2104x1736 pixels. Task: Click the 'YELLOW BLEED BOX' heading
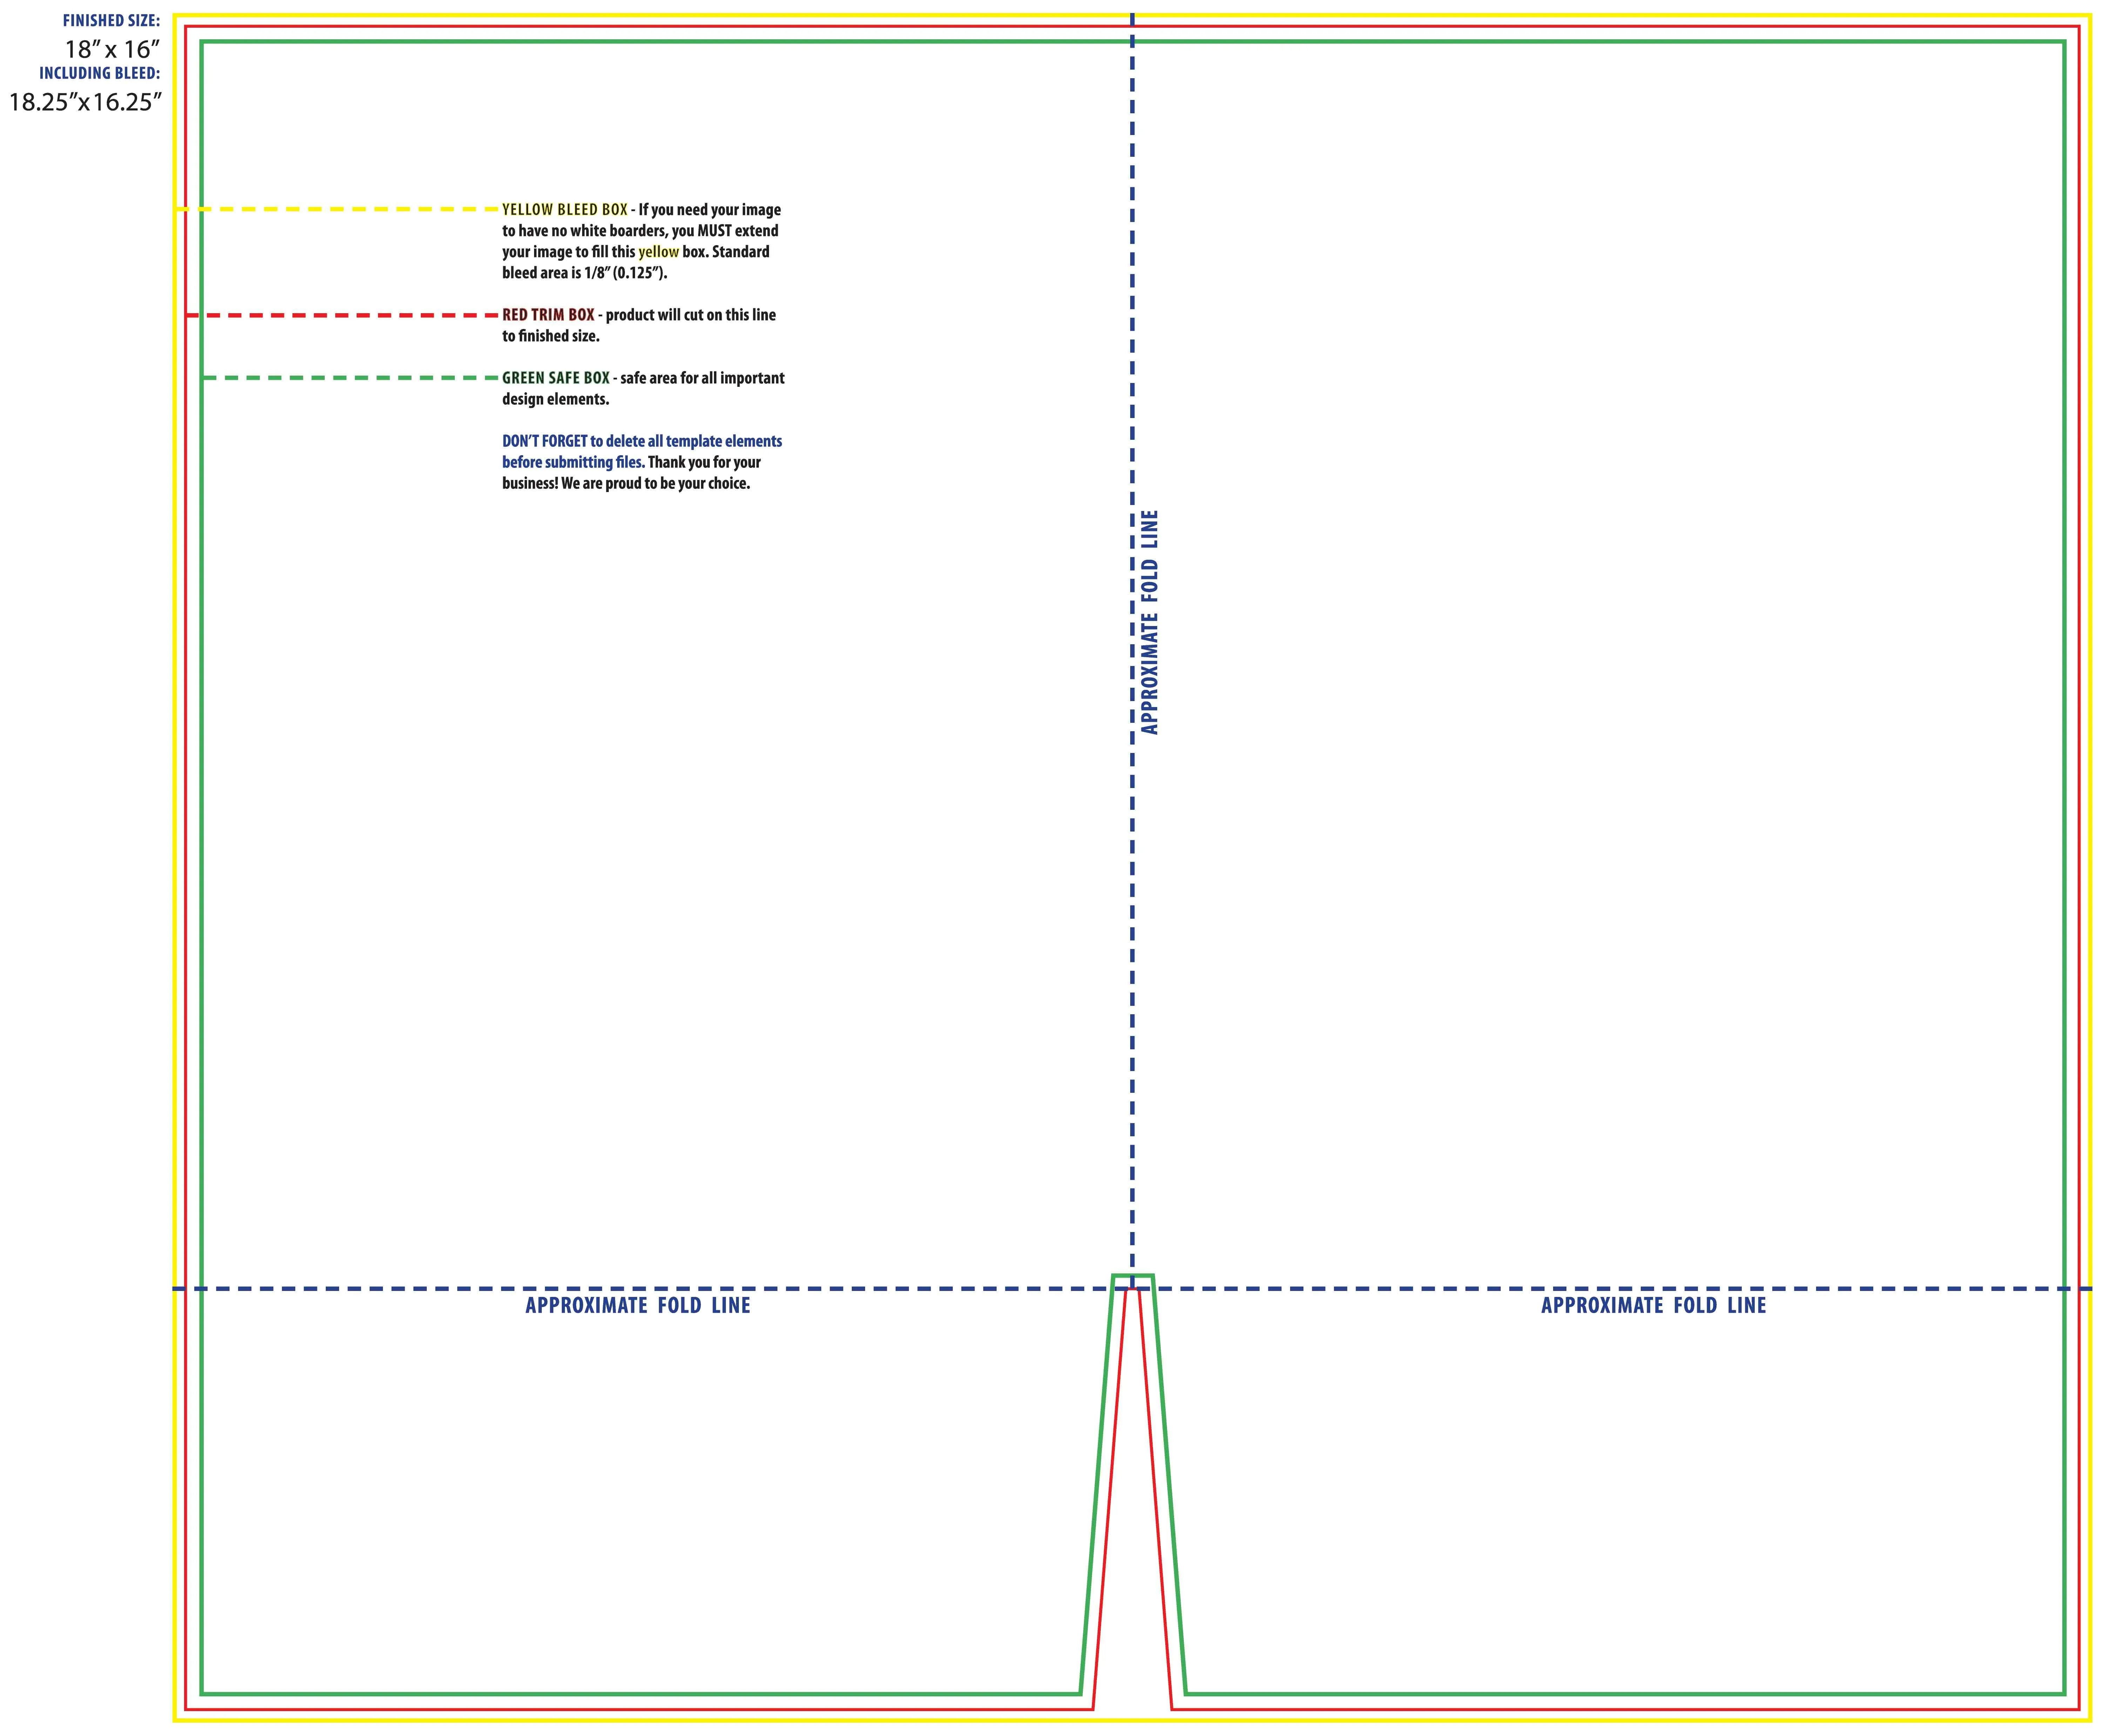tap(565, 210)
